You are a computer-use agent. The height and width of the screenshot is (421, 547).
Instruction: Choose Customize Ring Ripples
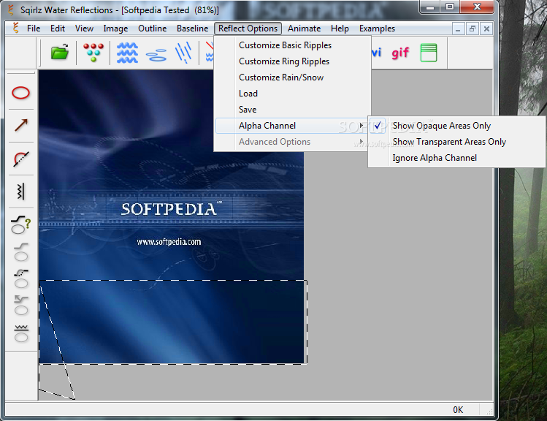coord(292,61)
